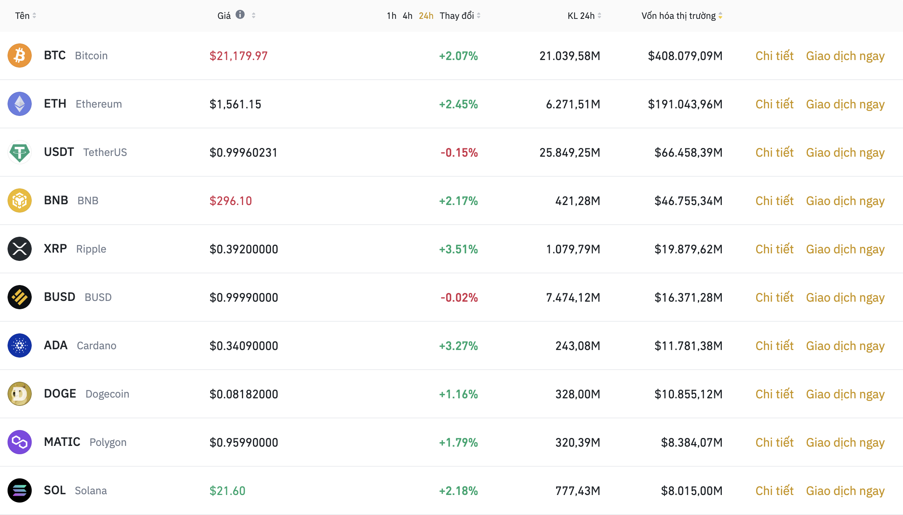This screenshot has width=903, height=515.
Task: Click the Polygon name text
Action: coord(108,443)
